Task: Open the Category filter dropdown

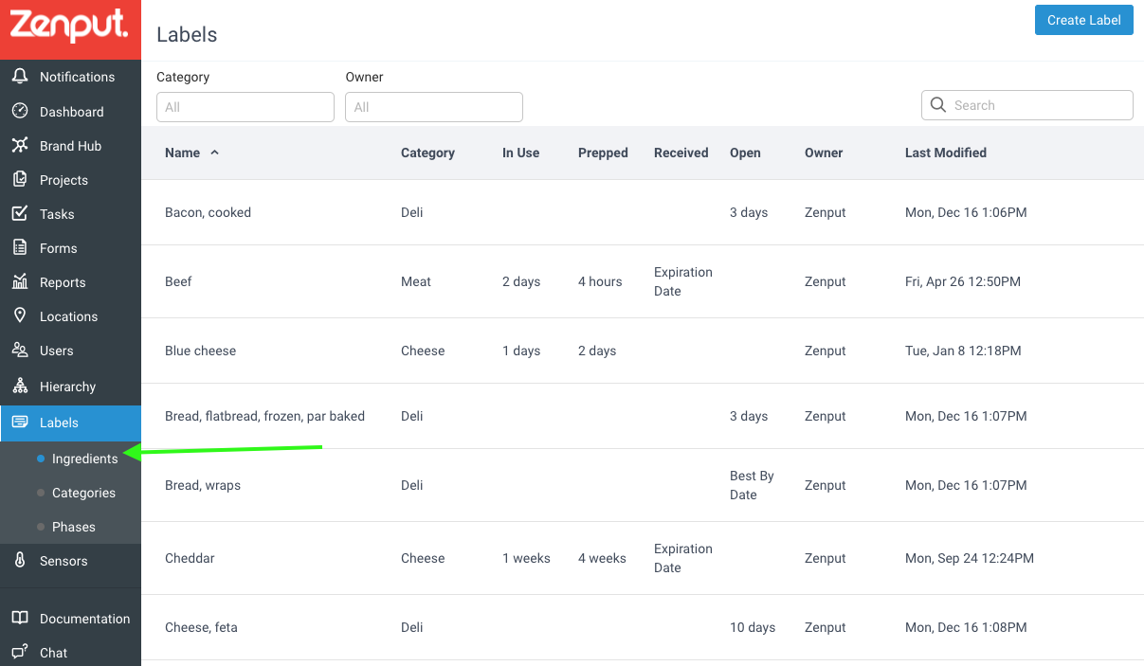Action: click(245, 107)
